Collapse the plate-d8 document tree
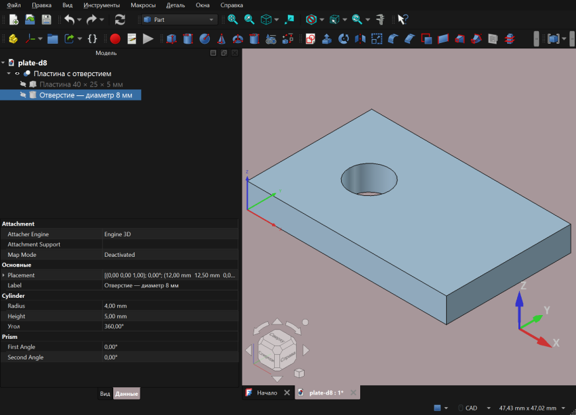576x415 pixels. click(3, 63)
